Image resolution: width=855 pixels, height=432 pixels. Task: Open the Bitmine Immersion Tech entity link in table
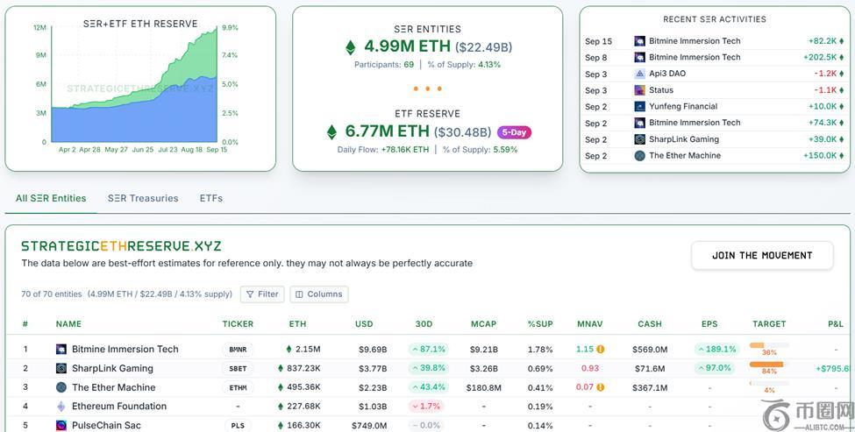click(x=125, y=350)
